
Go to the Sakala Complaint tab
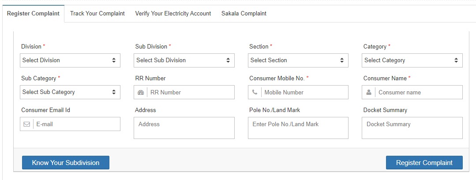(x=244, y=13)
